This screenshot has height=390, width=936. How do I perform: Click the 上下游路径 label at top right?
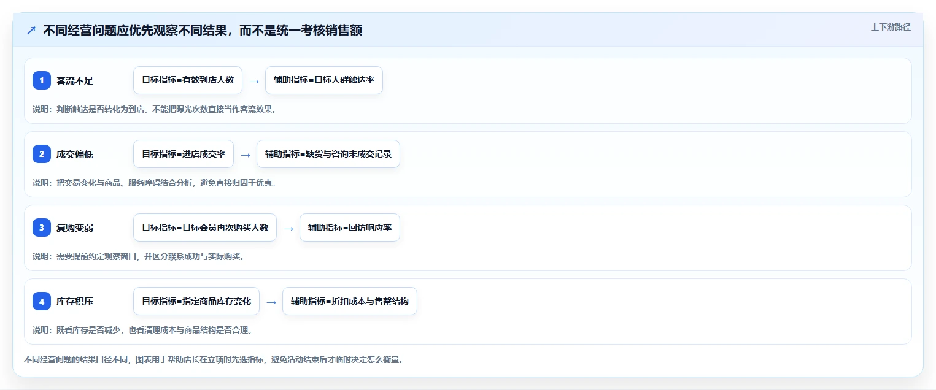pyautogui.click(x=891, y=27)
